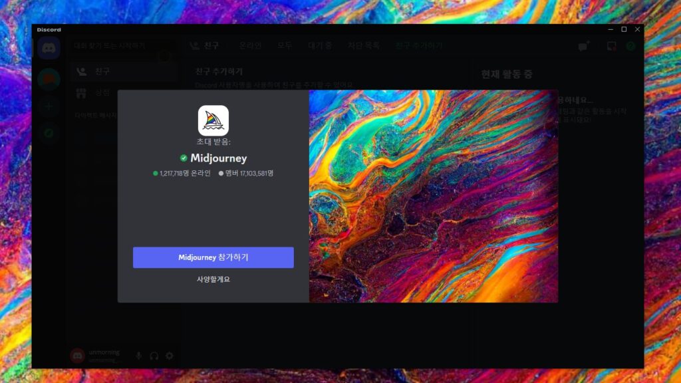Image resolution: width=681 pixels, height=383 pixels.
Task: Click the 초대 받음: label
Action: (x=213, y=142)
